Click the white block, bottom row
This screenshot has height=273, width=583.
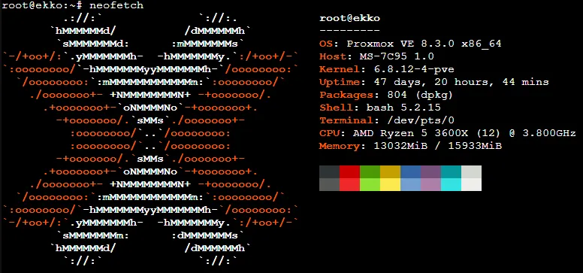(472, 184)
